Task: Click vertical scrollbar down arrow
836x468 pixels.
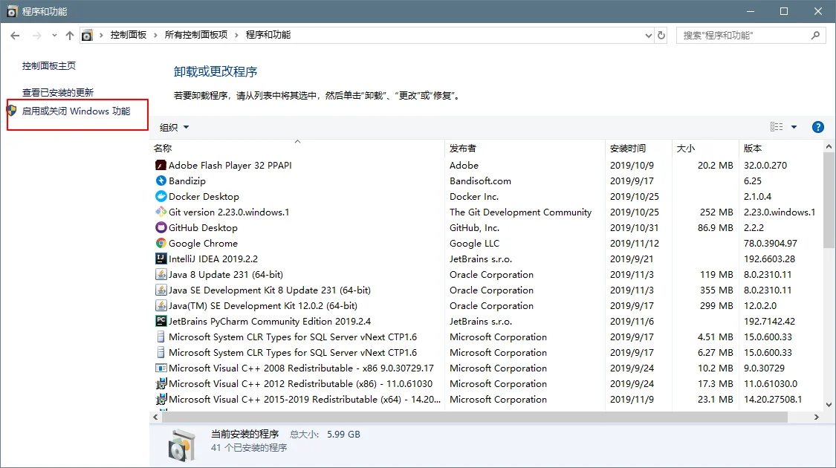Action: (x=829, y=405)
